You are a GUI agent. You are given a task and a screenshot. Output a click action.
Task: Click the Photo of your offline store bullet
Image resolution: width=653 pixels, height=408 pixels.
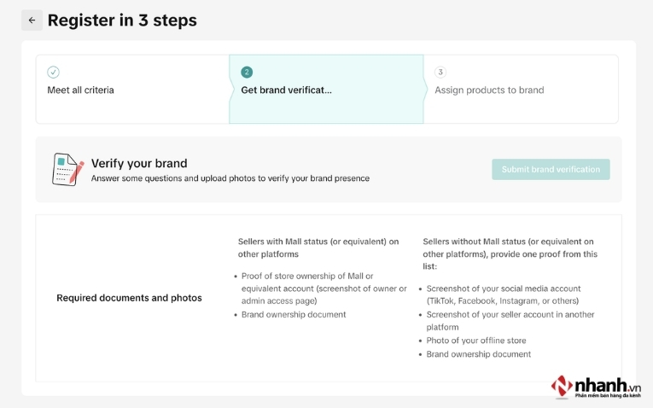point(476,341)
